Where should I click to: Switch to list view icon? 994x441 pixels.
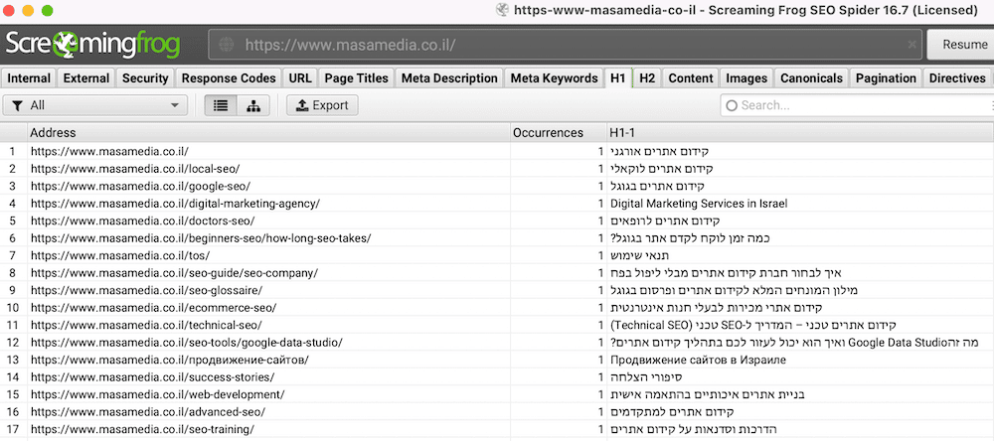tap(221, 106)
